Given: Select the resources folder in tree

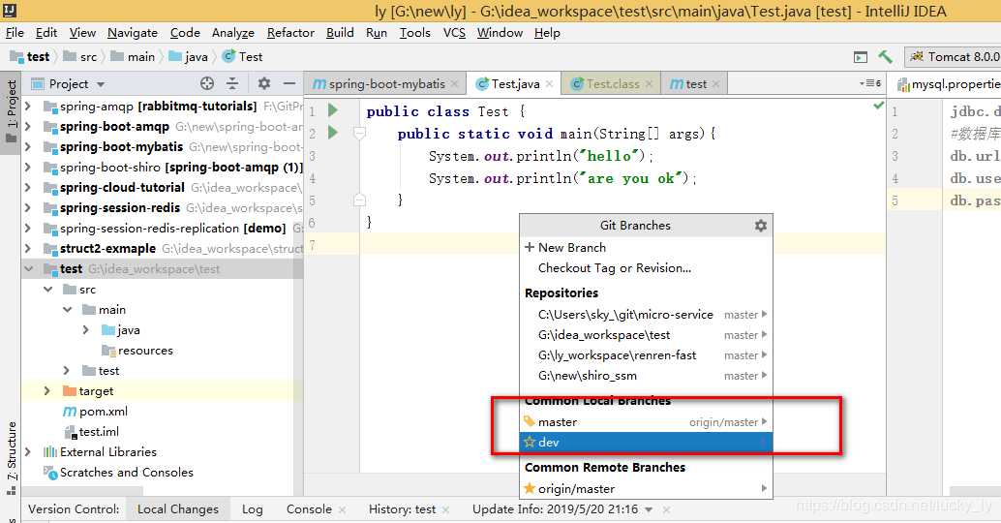Looking at the screenshot, I should [145, 351].
